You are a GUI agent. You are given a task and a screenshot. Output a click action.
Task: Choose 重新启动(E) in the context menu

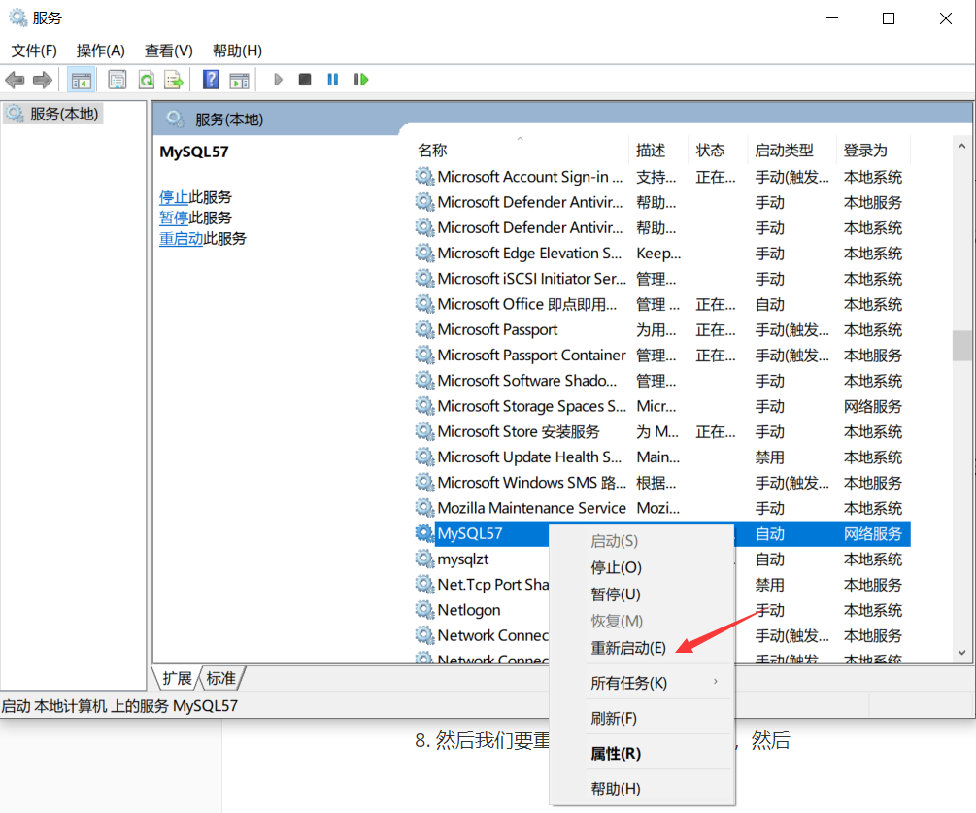coord(642,648)
